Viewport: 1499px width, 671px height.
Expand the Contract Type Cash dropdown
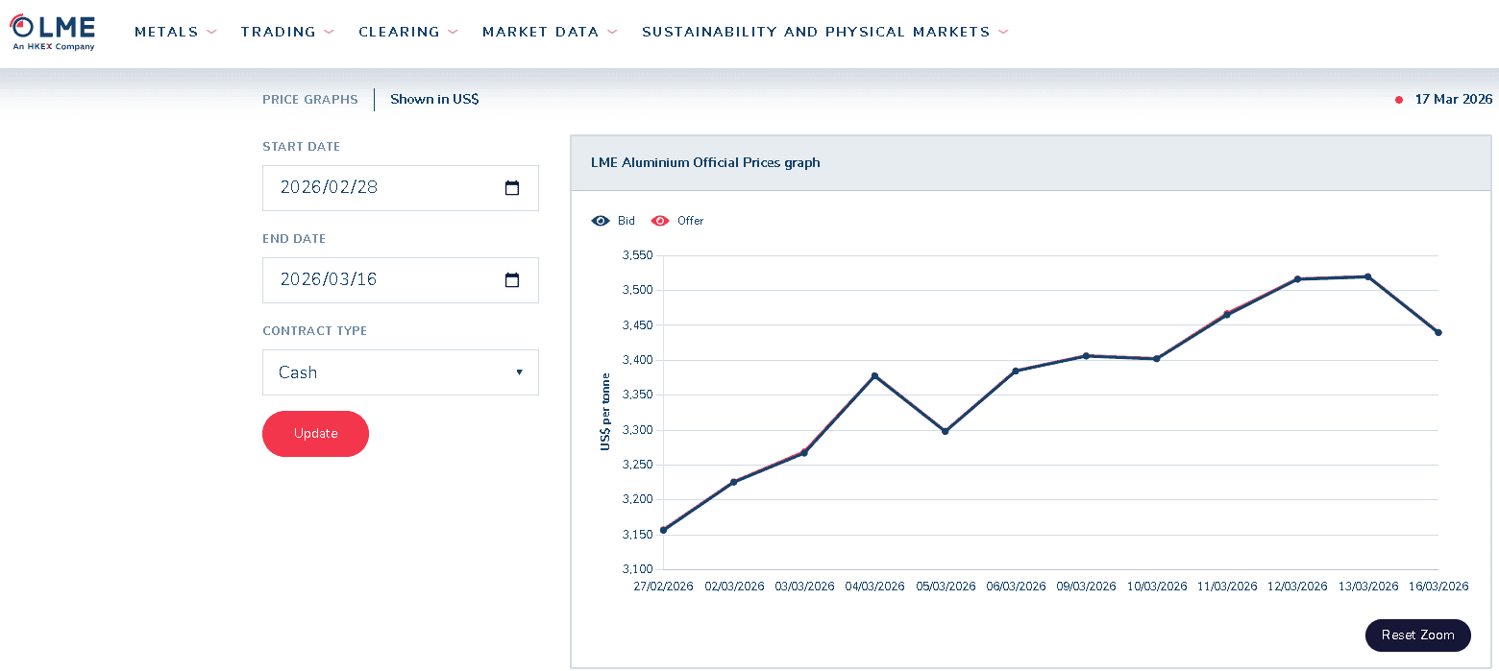[400, 372]
